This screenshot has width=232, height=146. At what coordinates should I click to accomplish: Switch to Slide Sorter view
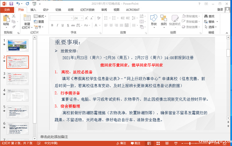(x=158, y=143)
